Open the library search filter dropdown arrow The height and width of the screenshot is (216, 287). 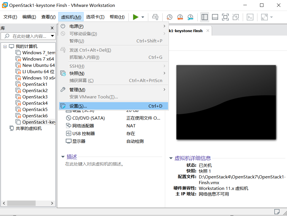tap(52, 36)
